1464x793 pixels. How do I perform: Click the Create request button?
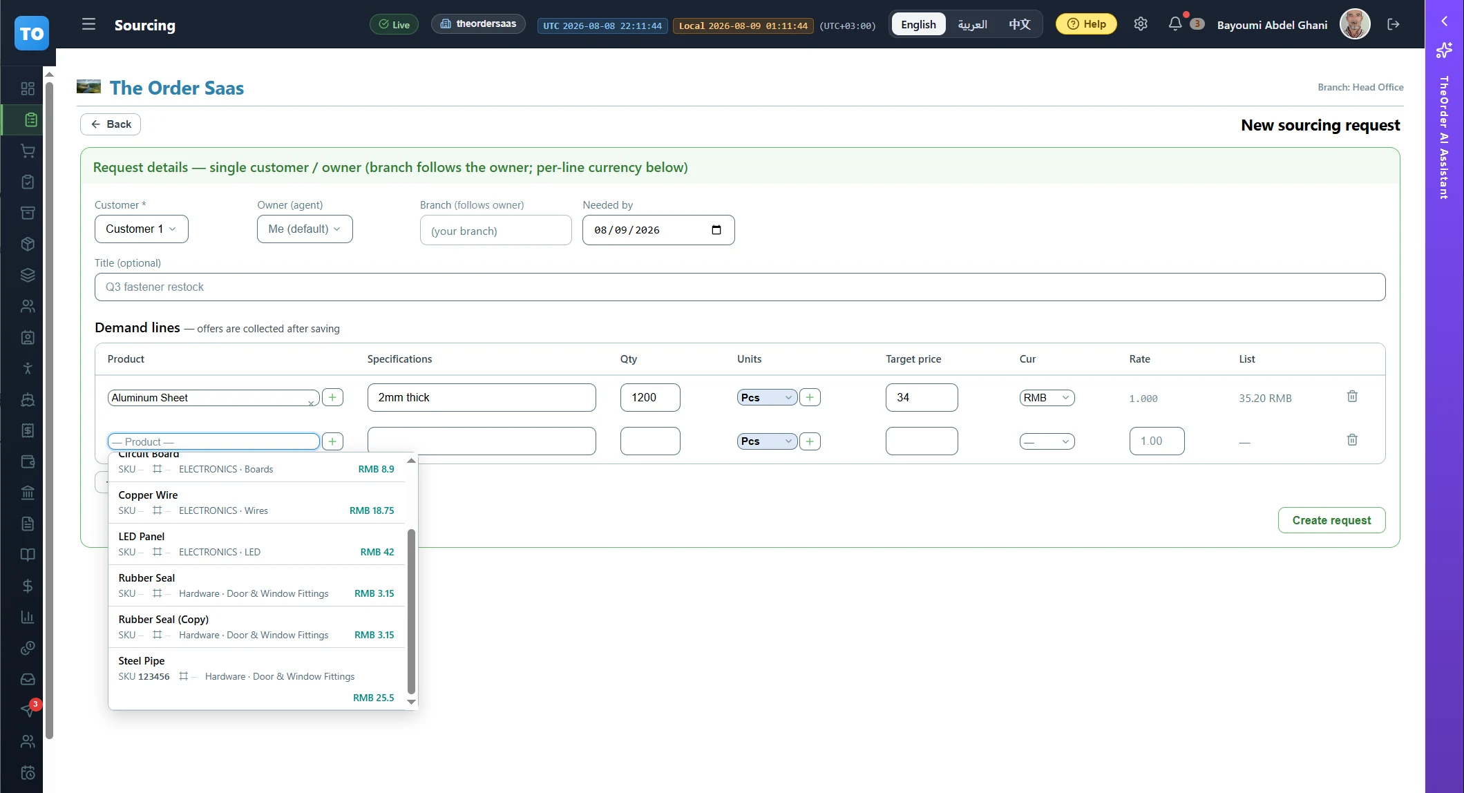point(1331,520)
